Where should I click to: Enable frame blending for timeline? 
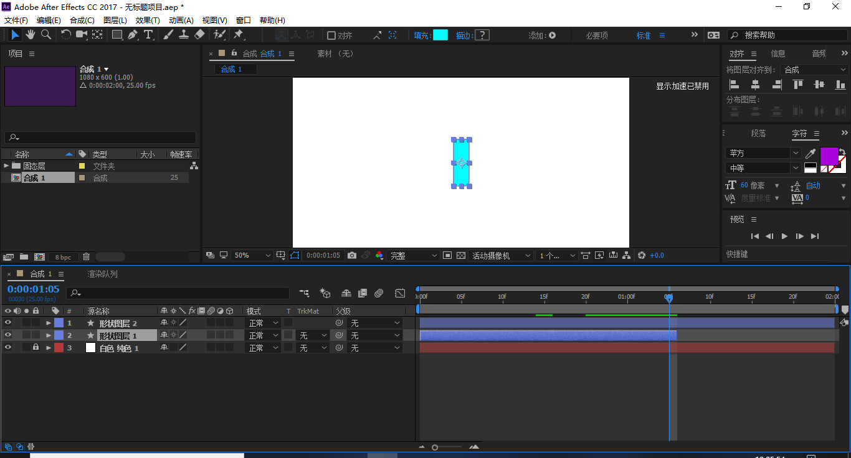coord(362,292)
